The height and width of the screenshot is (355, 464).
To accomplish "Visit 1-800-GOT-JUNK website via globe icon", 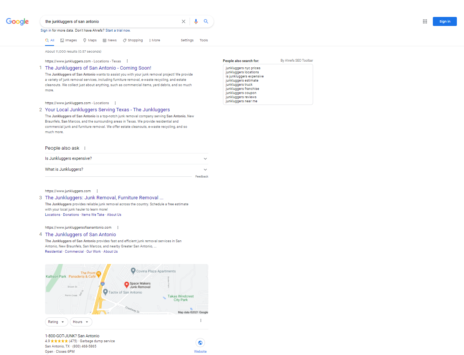I will point(200,343).
